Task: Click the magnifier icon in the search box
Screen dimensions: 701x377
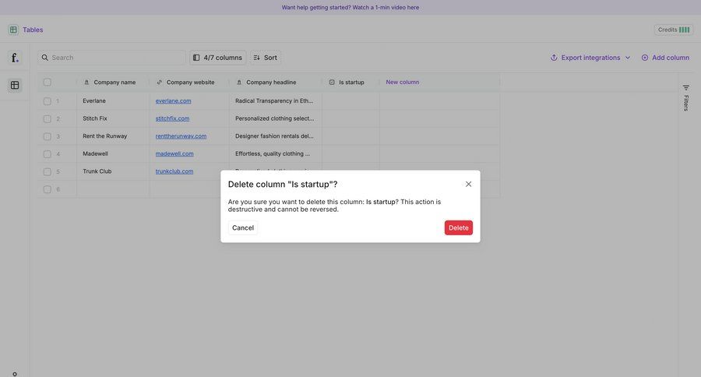Action: point(44,58)
